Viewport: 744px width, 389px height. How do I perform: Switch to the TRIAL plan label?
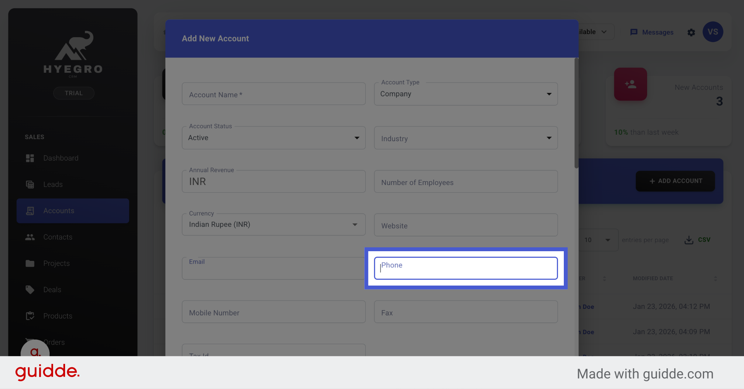73,93
